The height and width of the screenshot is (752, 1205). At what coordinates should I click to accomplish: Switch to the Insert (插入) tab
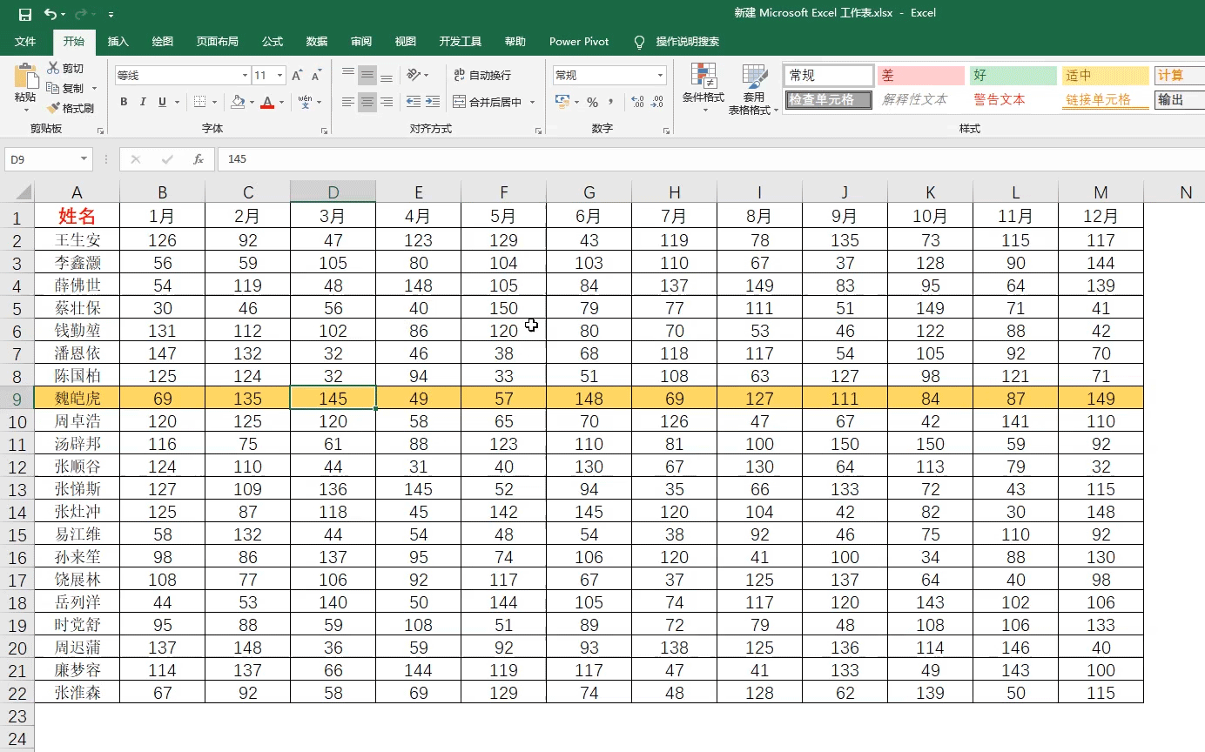tap(118, 42)
